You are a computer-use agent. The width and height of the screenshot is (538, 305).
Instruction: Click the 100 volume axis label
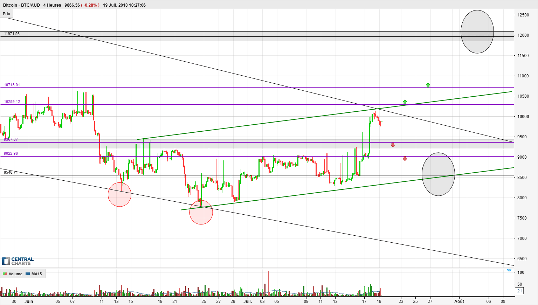[520, 272]
